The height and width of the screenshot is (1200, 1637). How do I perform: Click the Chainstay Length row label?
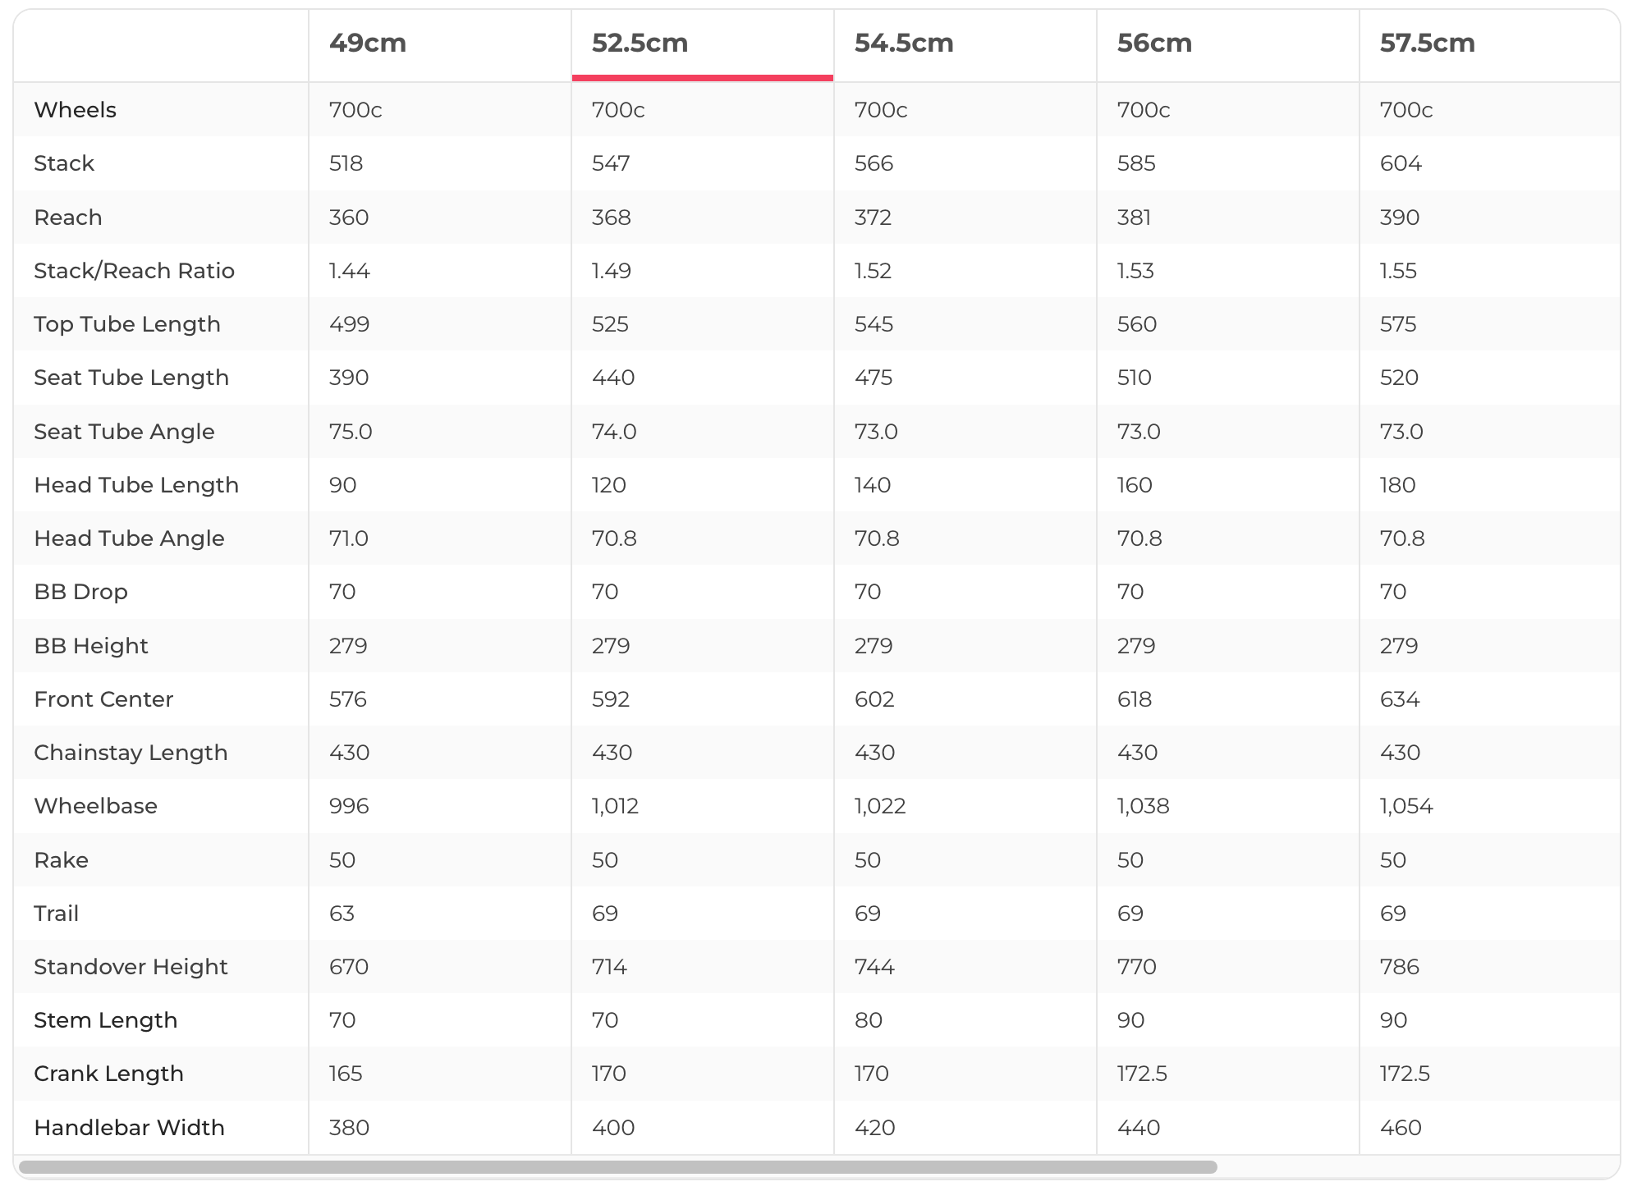pos(131,753)
